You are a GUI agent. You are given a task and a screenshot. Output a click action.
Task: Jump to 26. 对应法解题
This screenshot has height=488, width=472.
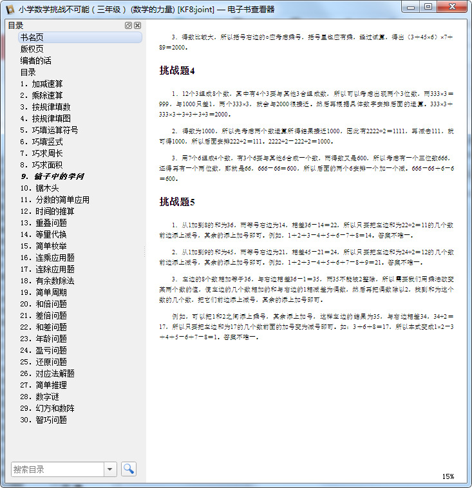pyautogui.click(x=47, y=373)
